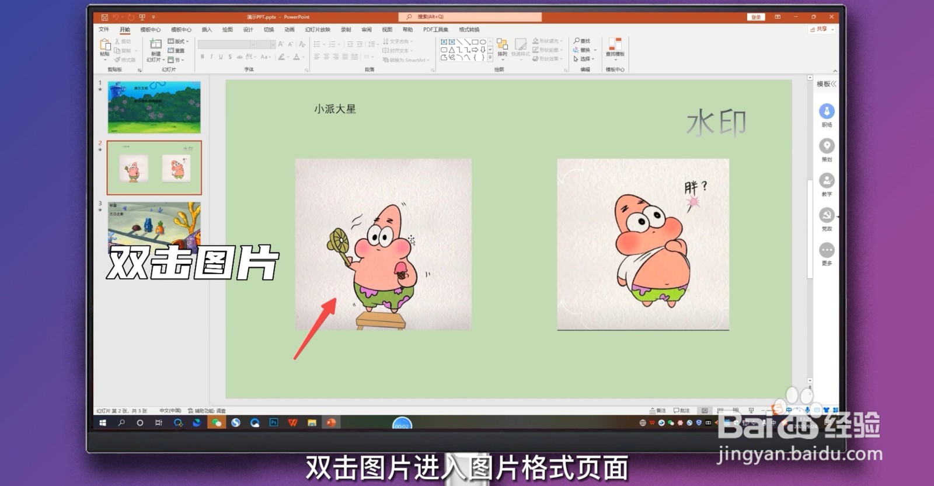934x486 pixels.
Task: Toggle text shadow formatting
Action: click(x=230, y=57)
